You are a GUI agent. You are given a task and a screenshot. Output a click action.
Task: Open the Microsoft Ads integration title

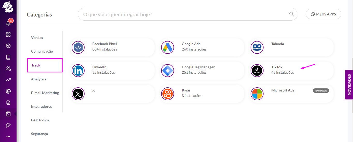click(x=283, y=90)
